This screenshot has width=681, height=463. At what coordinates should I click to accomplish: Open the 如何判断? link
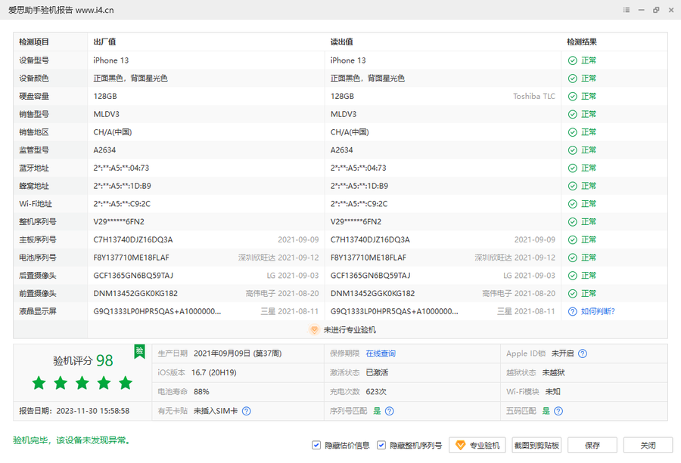(598, 311)
